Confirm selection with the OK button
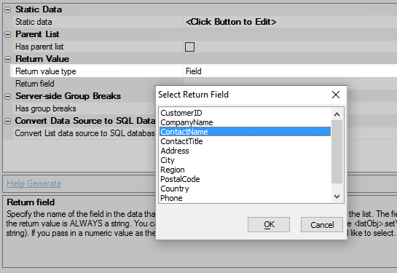Screen dimensions: 397x273 coord(269,225)
